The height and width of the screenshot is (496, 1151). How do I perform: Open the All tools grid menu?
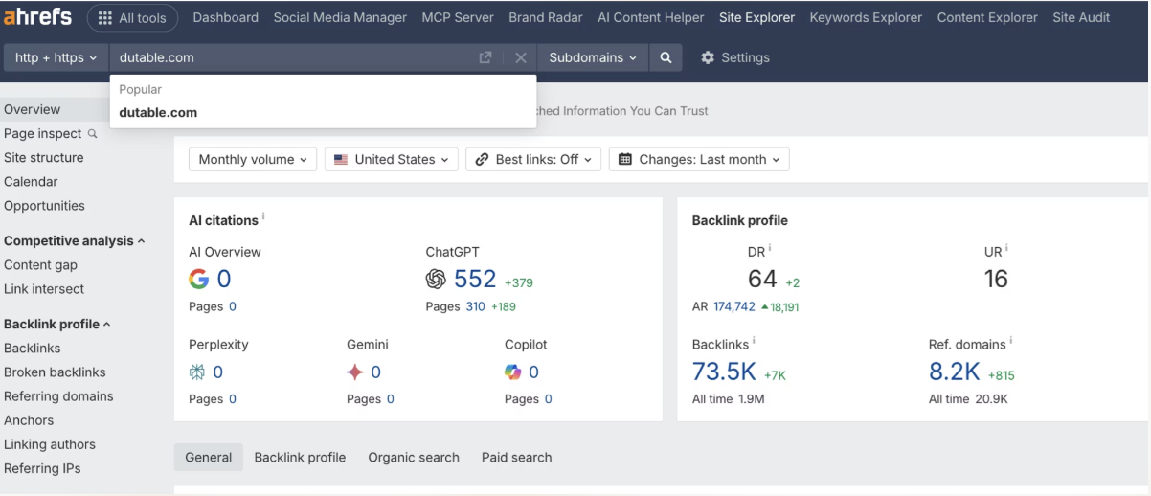tap(132, 17)
